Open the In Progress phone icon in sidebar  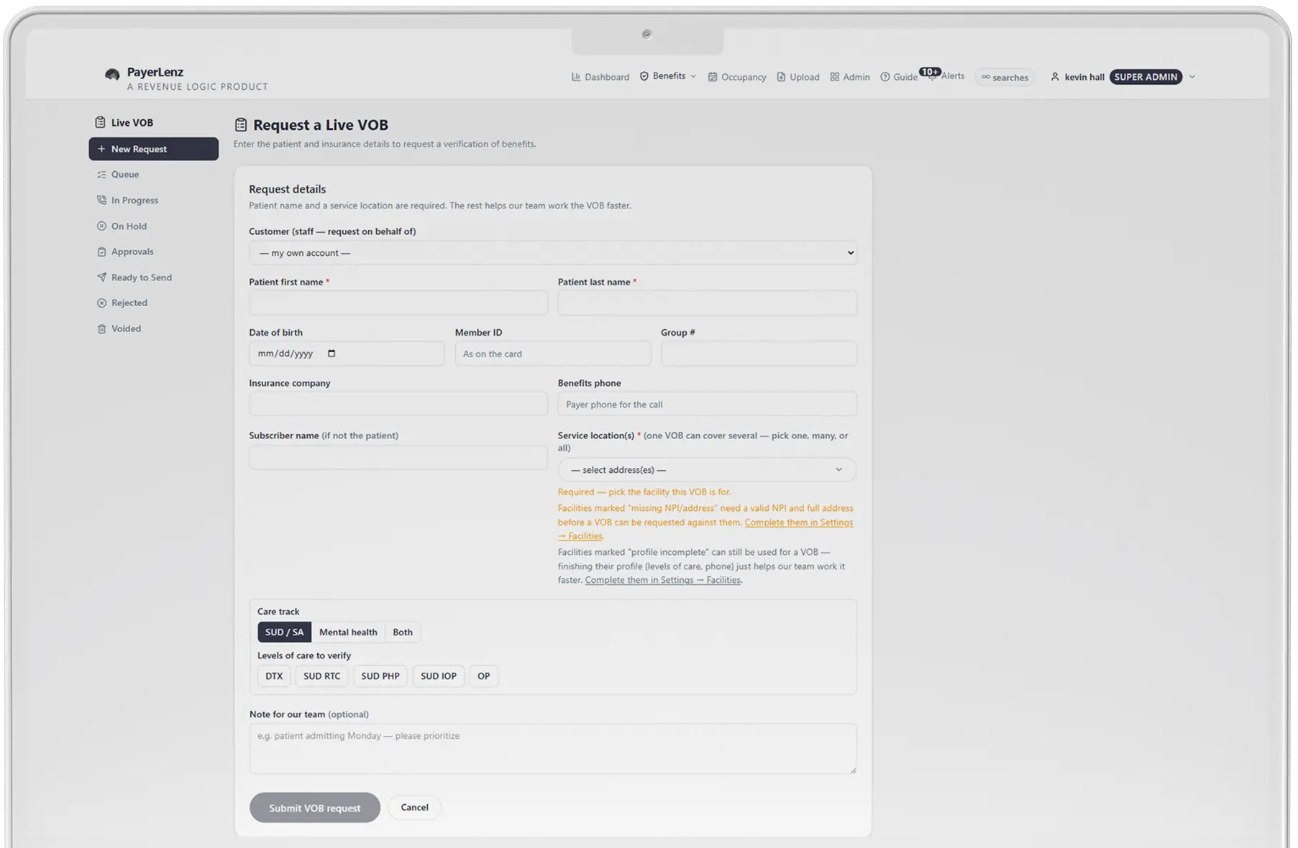(101, 200)
